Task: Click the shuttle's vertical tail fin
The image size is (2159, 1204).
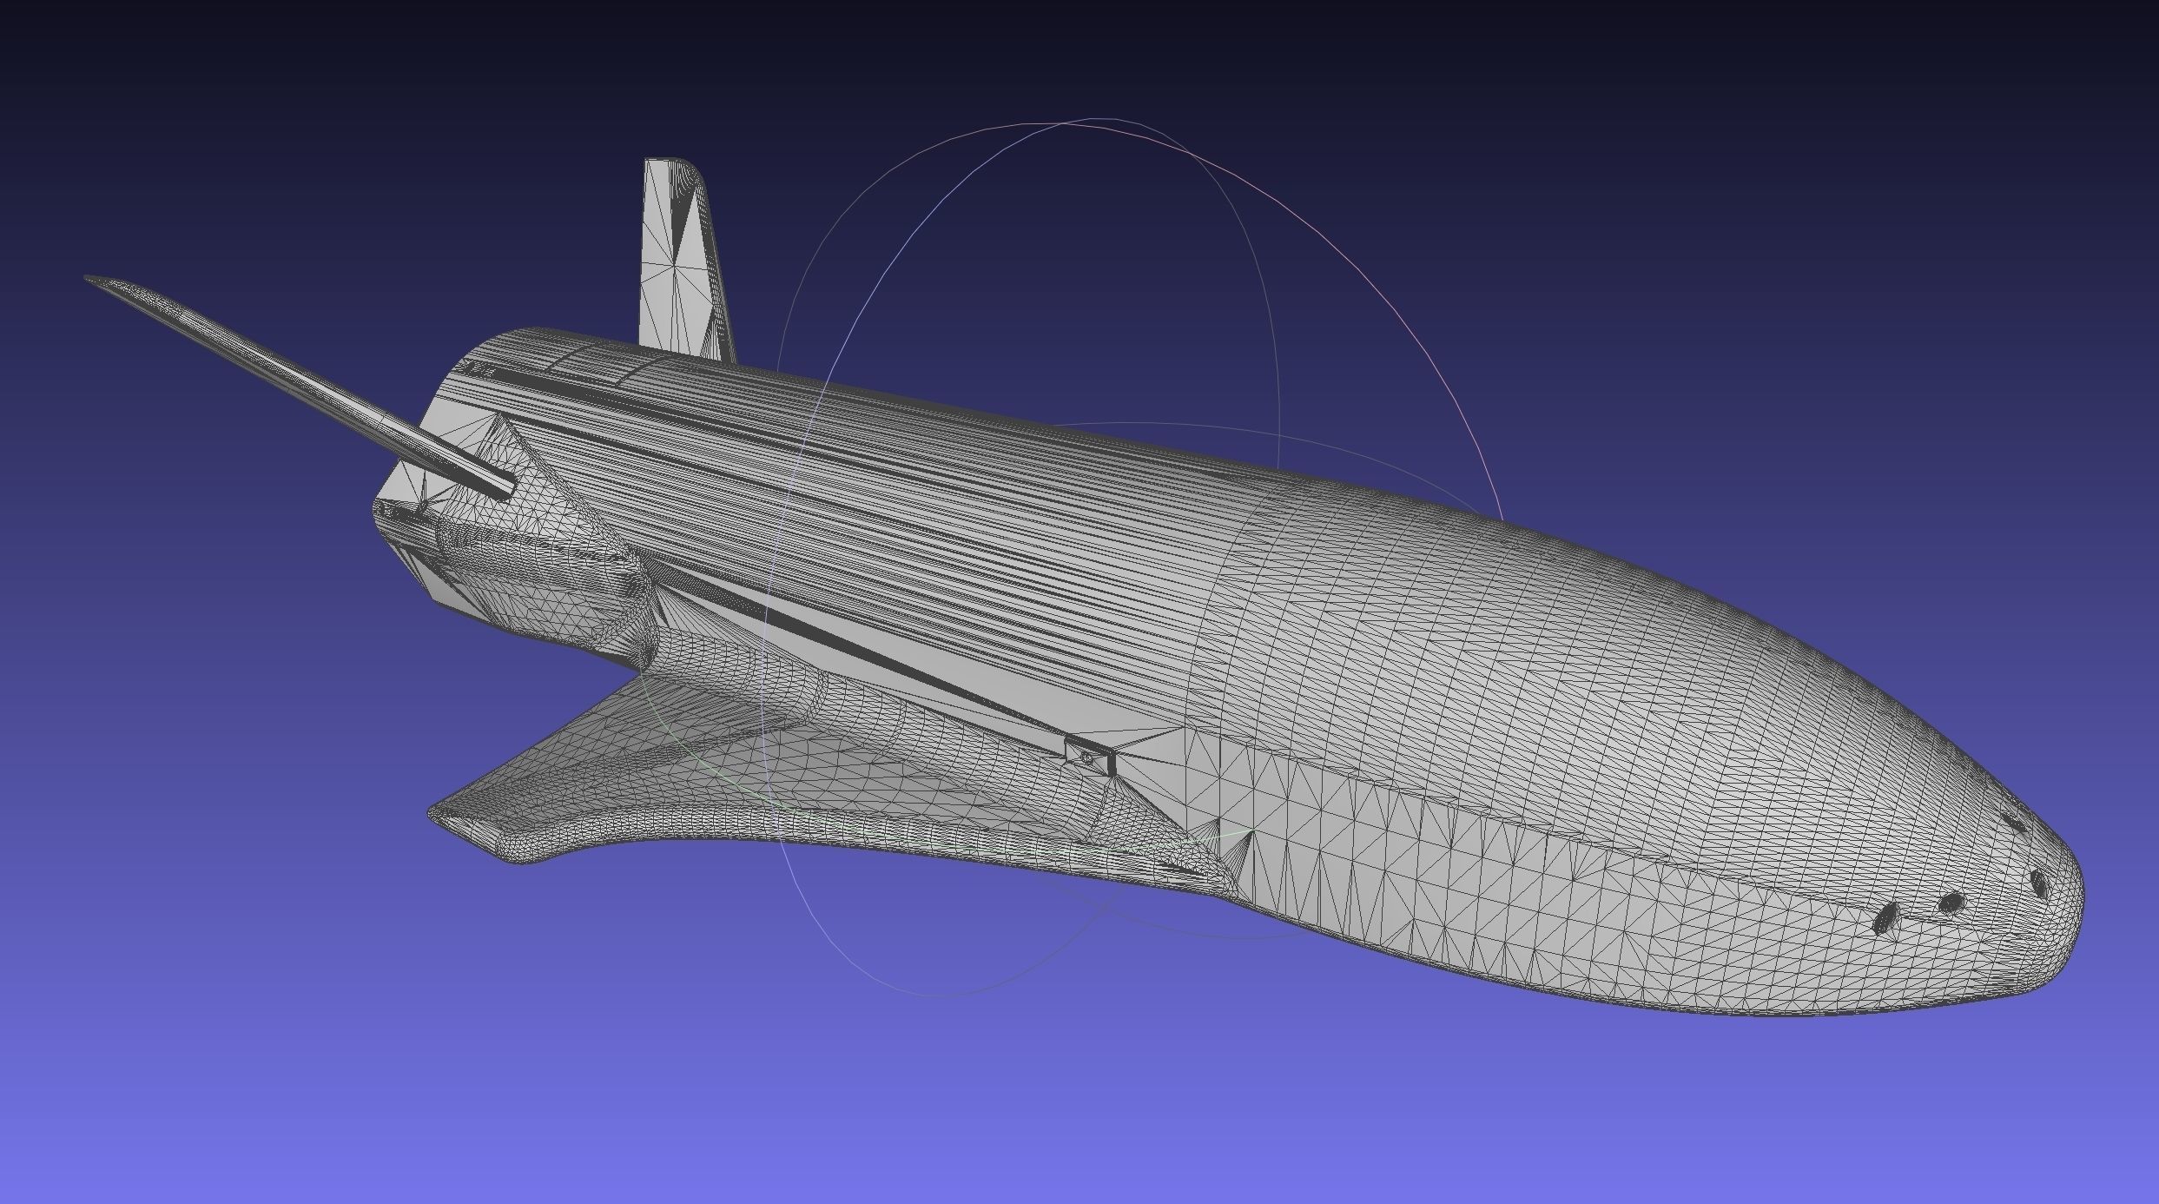Action: pyautogui.click(x=683, y=261)
